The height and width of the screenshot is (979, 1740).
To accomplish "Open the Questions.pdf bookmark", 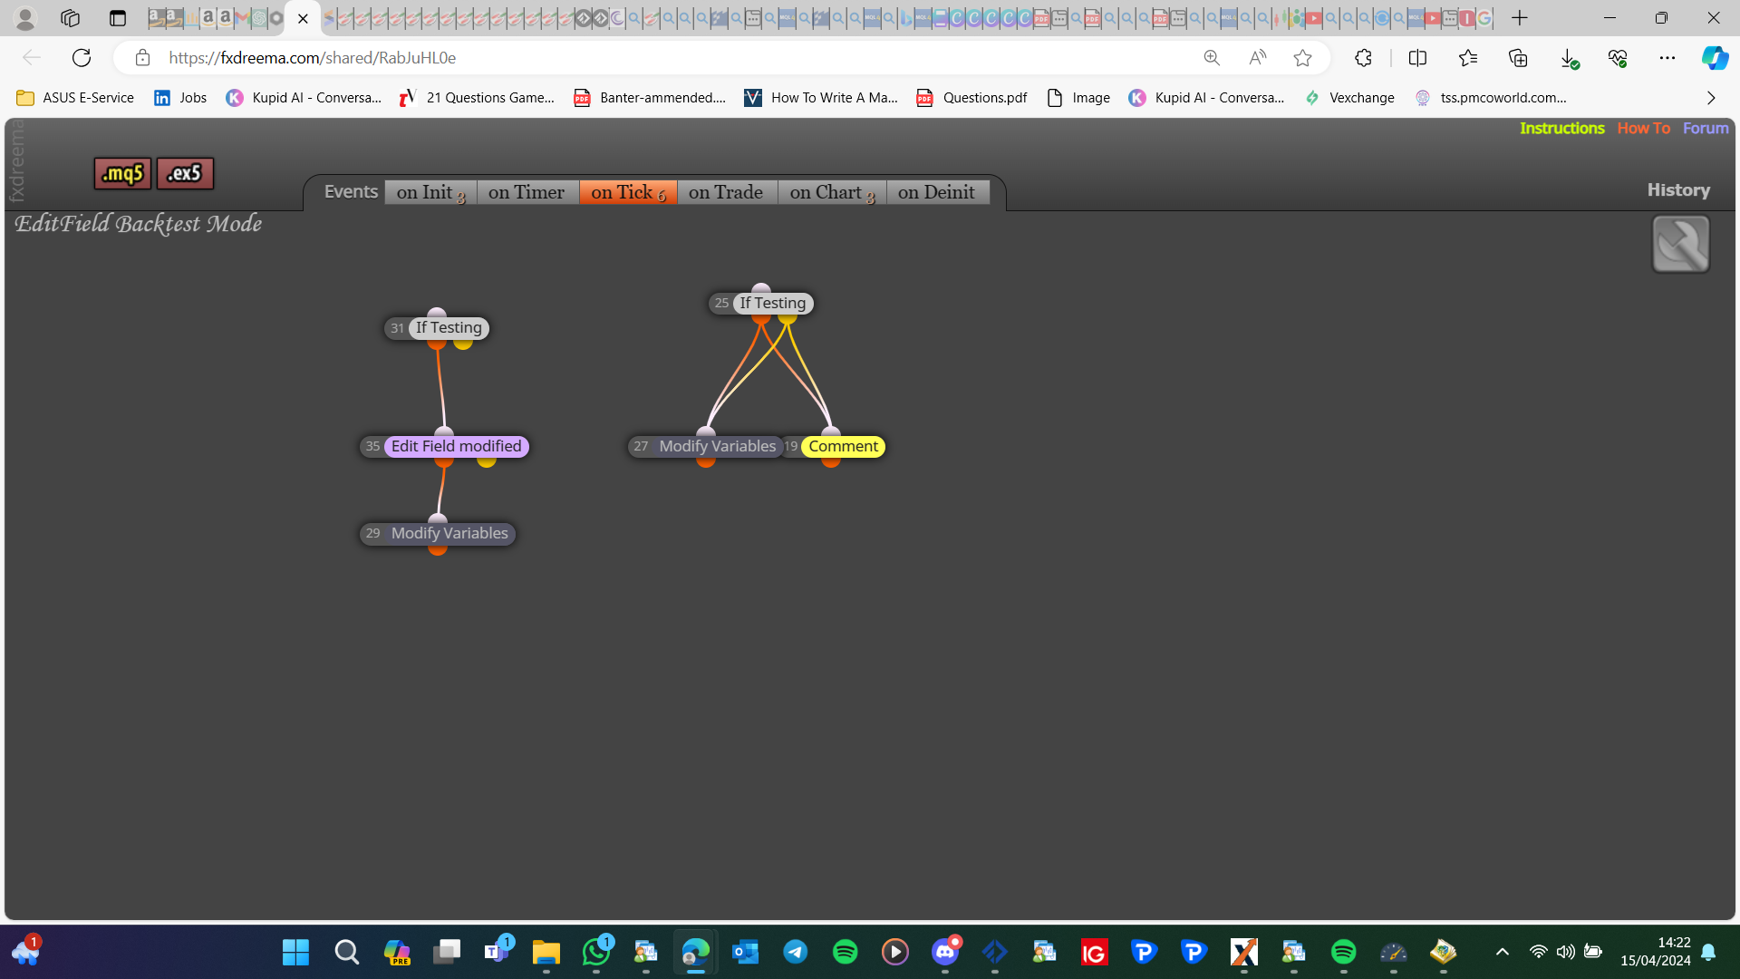I will 971,98.
